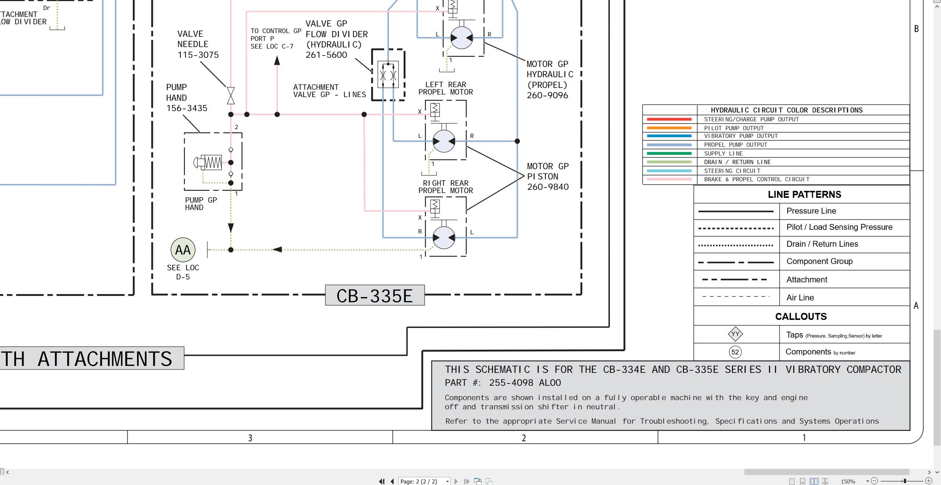
Task: Go back to previous view
Action: tap(478, 481)
